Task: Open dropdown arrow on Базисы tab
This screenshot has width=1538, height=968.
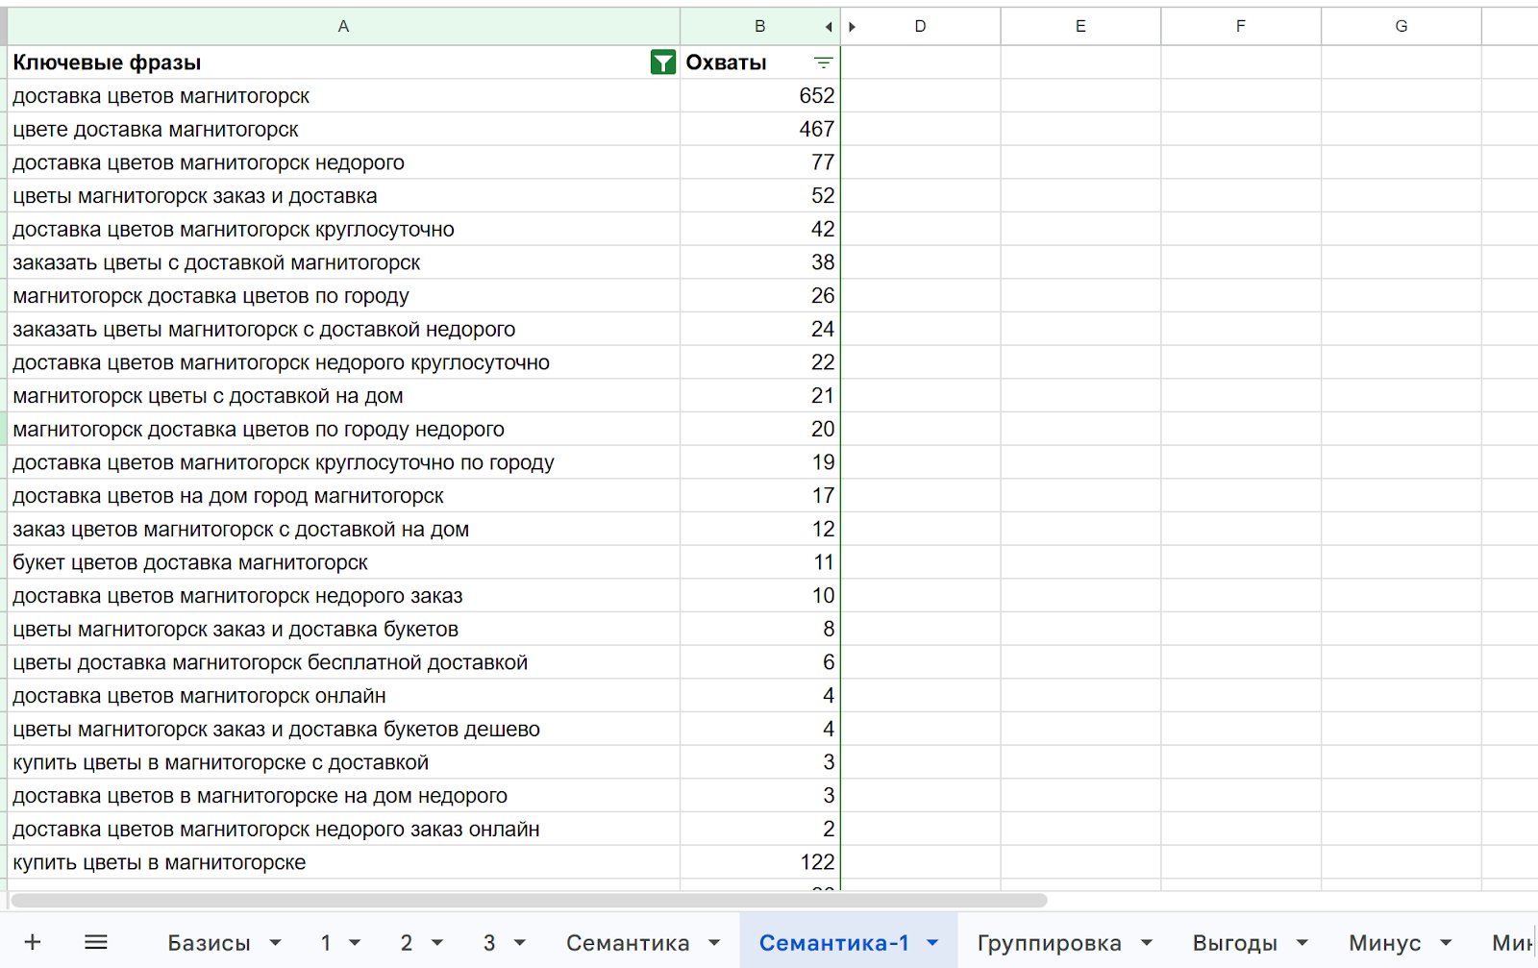Action: (x=276, y=943)
